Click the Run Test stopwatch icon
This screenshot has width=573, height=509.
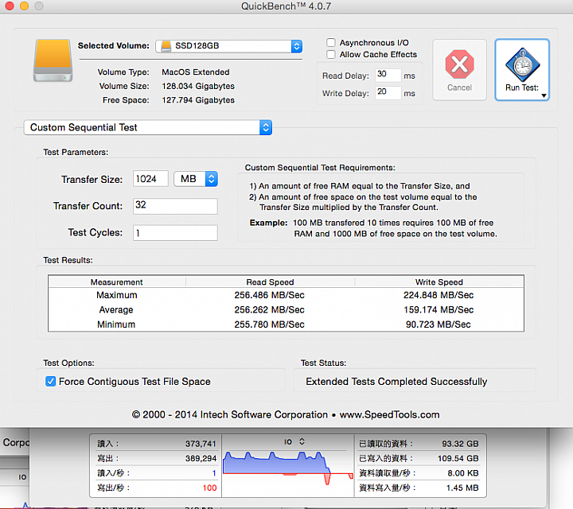click(523, 64)
